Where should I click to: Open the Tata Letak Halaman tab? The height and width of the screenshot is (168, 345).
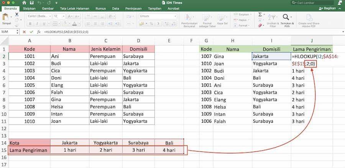point(75,8)
